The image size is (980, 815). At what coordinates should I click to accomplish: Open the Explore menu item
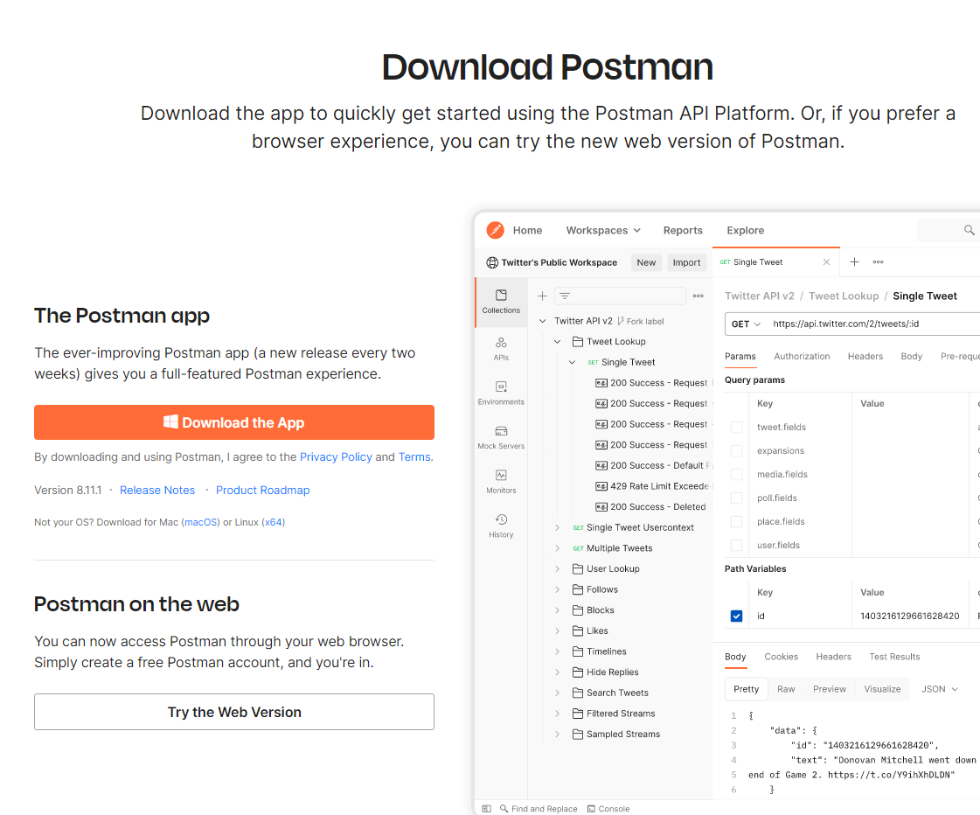pos(745,230)
